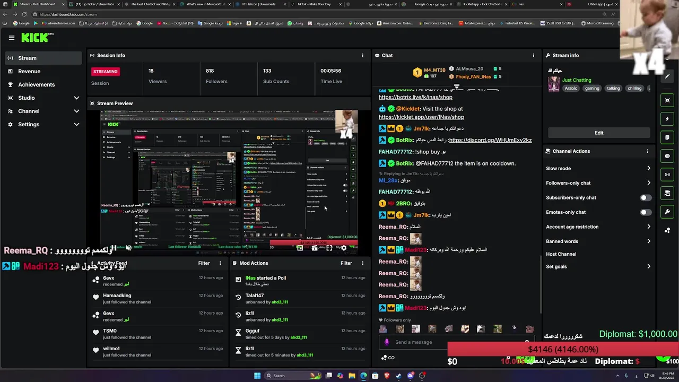The image size is (679, 382).
Task: Click the lightning bolt icon on right rail
Action: tap(667, 119)
